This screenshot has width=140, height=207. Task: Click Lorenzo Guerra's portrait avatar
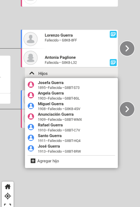pyautogui.click(x=31, y=39)
